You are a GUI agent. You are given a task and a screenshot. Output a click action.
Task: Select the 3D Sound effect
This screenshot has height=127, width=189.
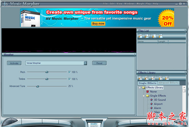[160, 100]
